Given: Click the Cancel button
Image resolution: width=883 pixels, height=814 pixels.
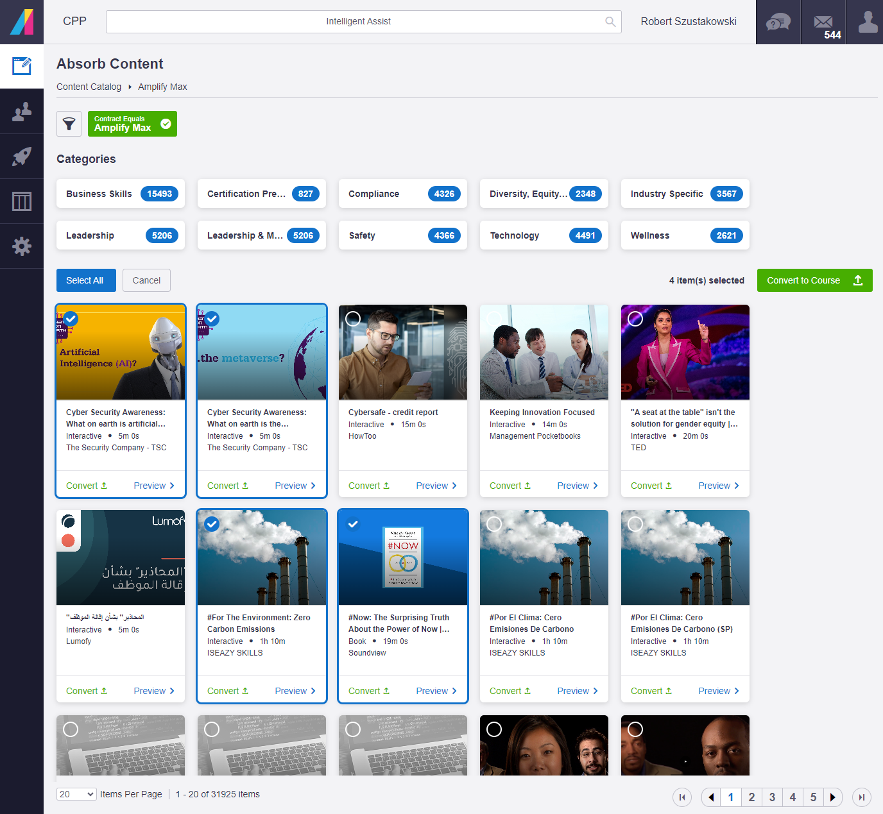Looking at the screenshot, I should pos(146,280).
